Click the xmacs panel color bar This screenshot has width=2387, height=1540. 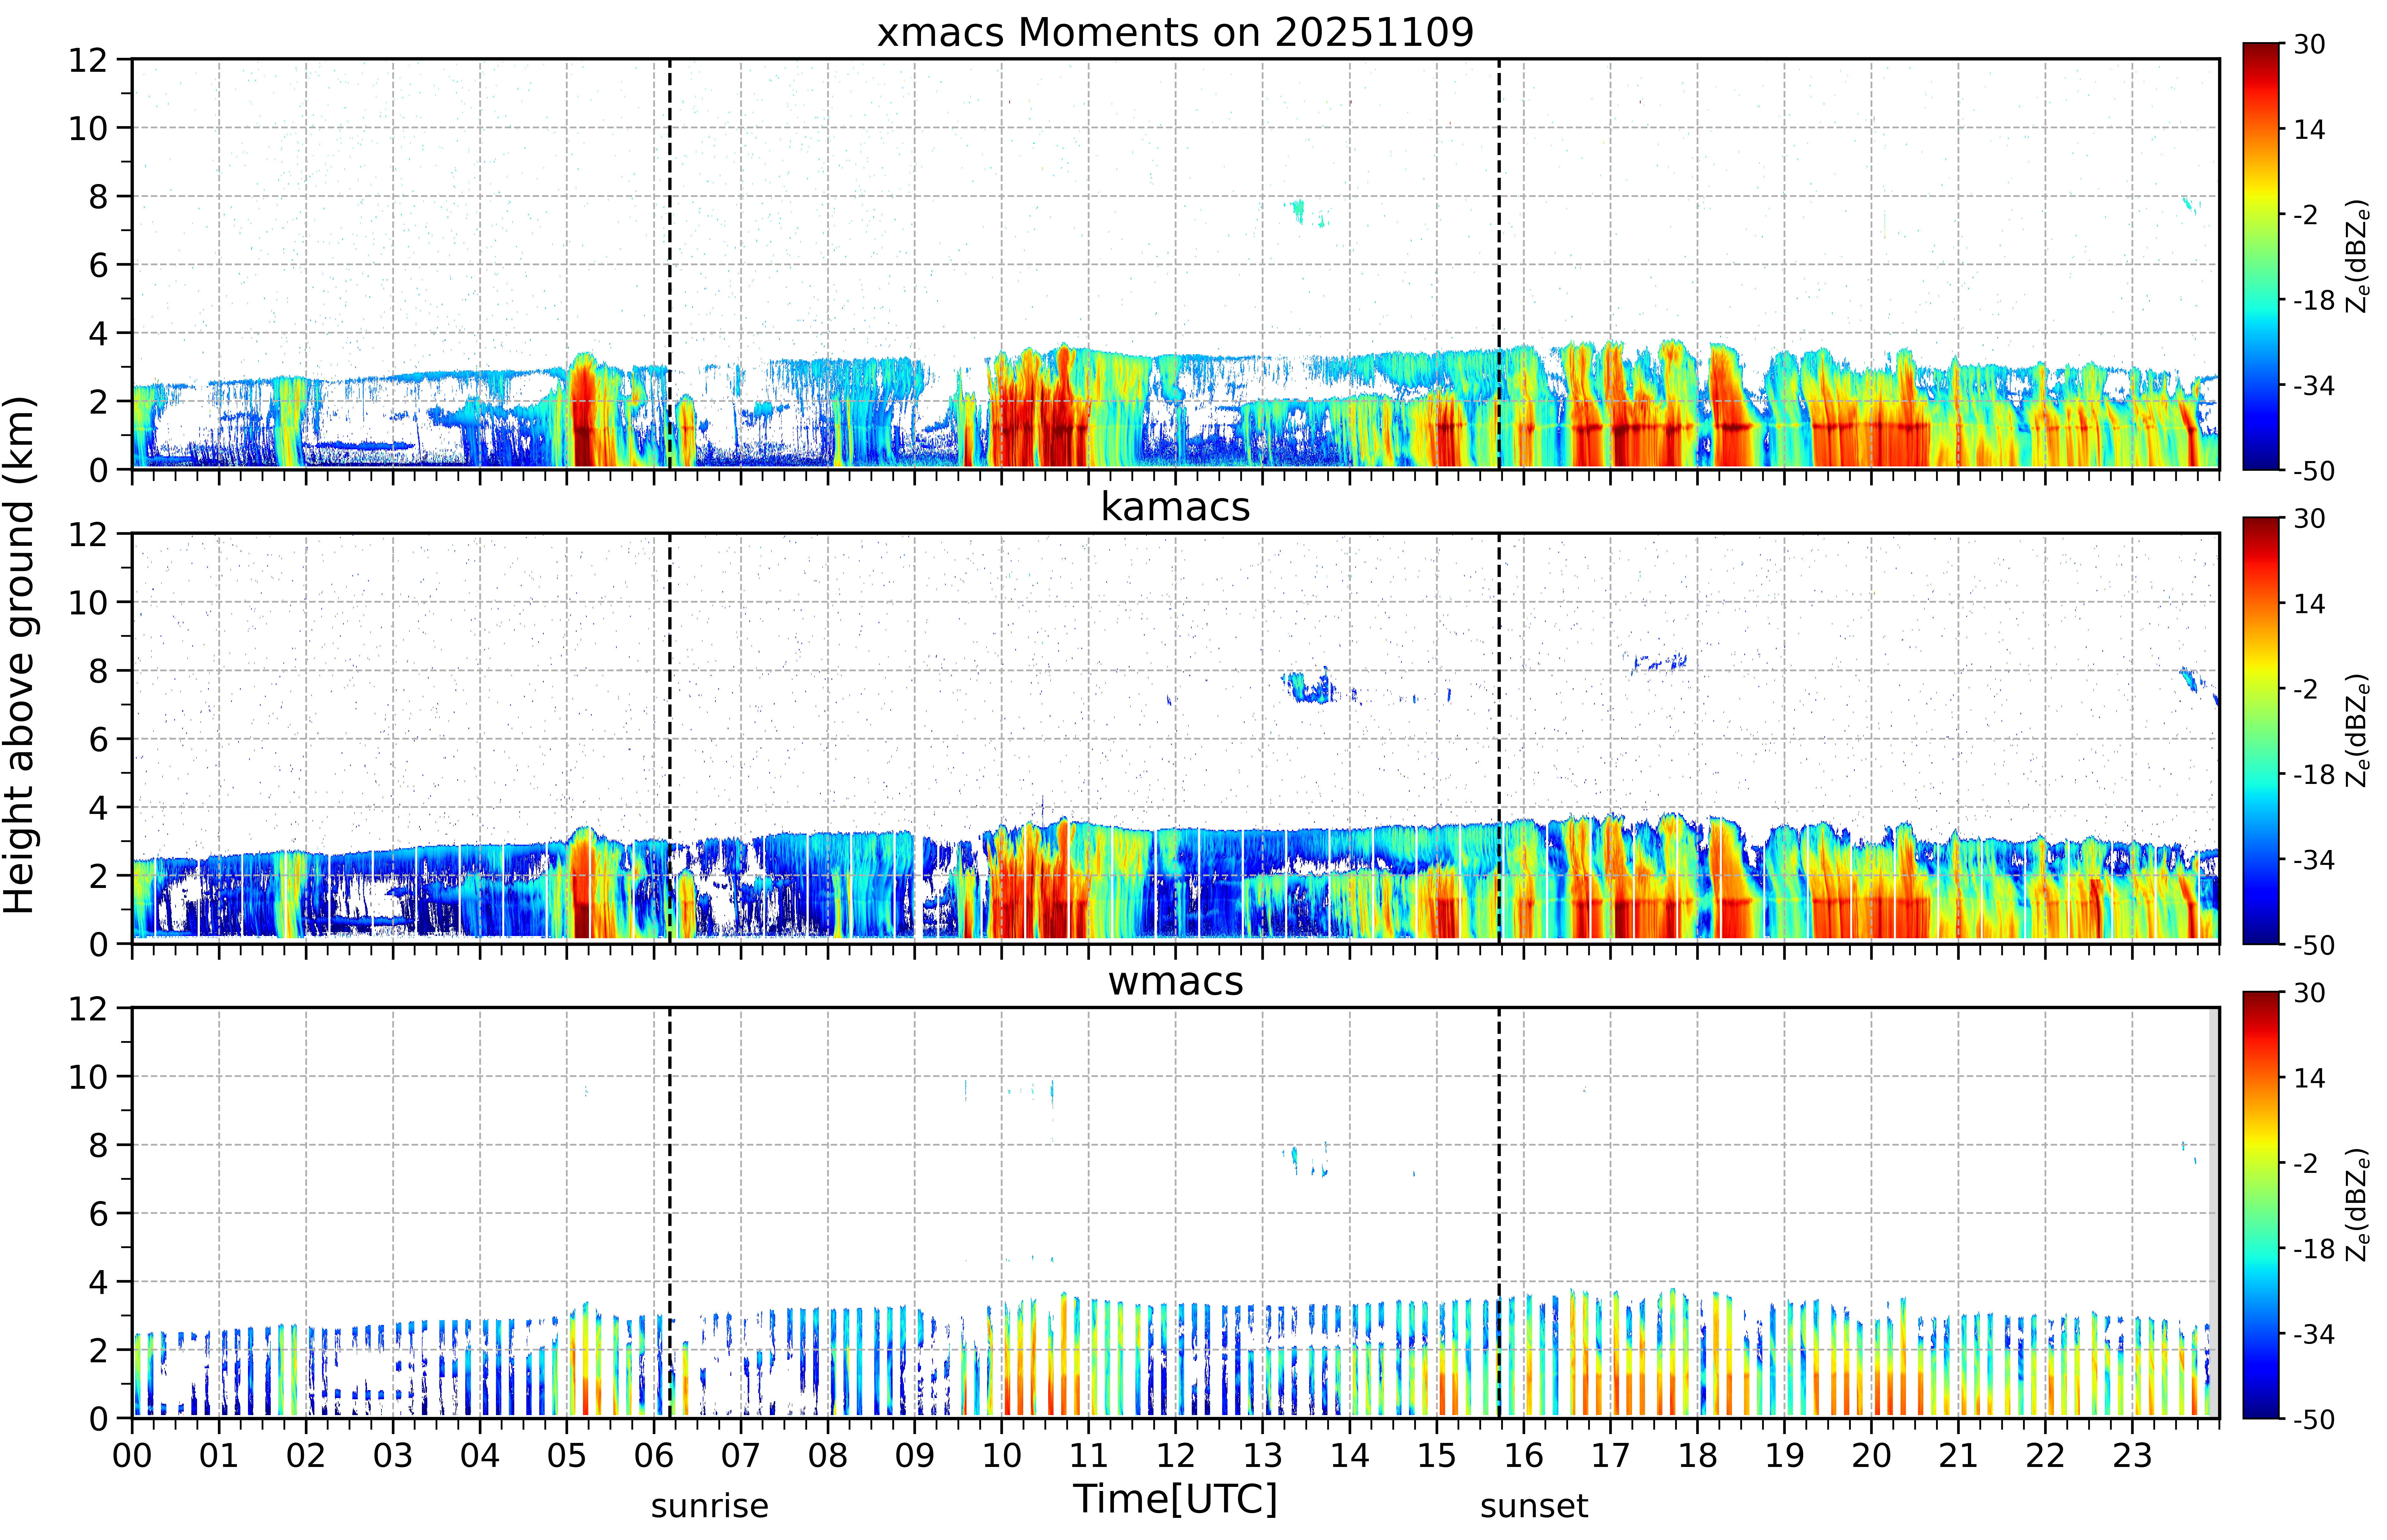[x=2261, y=256]
